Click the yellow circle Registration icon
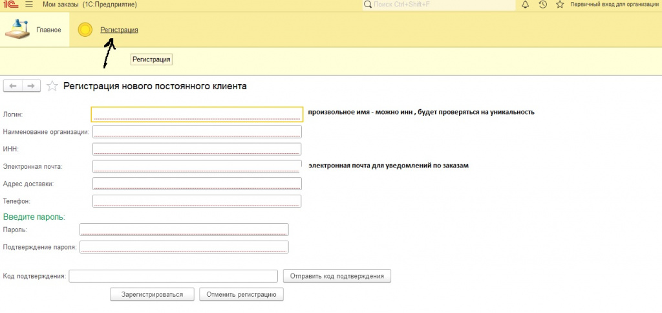 (85, 30)
